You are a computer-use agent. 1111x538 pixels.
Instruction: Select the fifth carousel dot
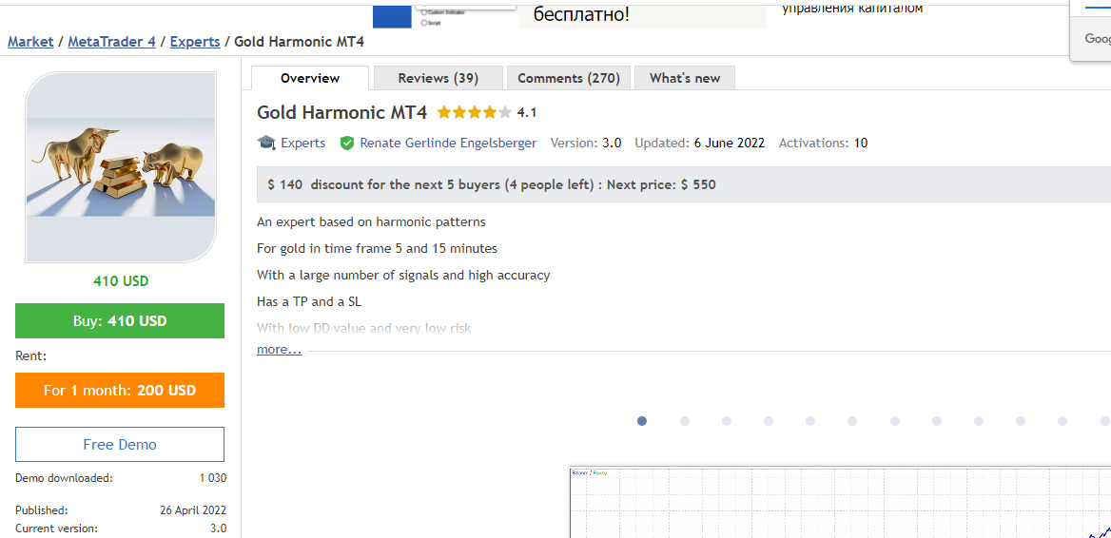810,420
